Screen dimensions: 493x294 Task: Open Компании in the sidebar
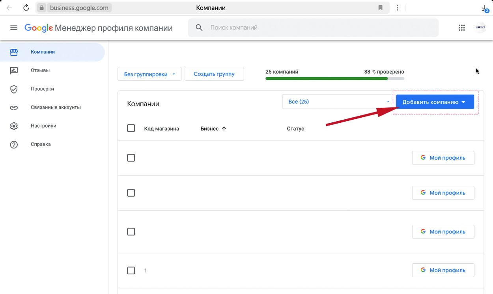point(52,52)
